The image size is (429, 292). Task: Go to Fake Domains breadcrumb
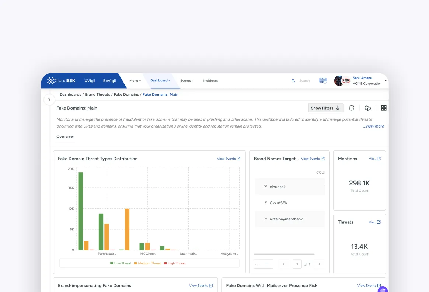(126, 94)
